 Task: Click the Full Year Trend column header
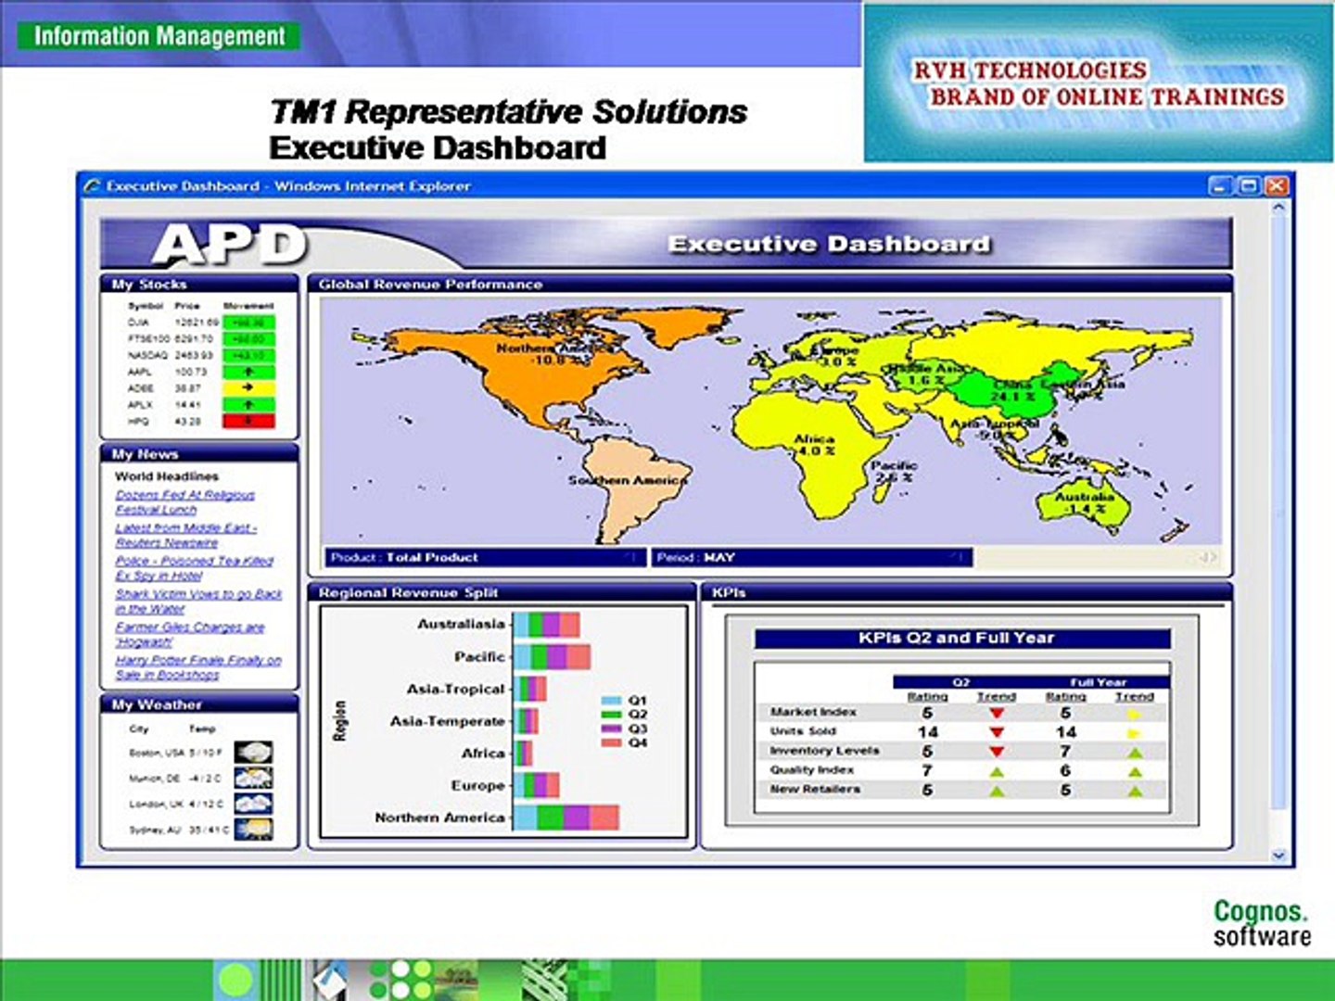coord(1134,696)
